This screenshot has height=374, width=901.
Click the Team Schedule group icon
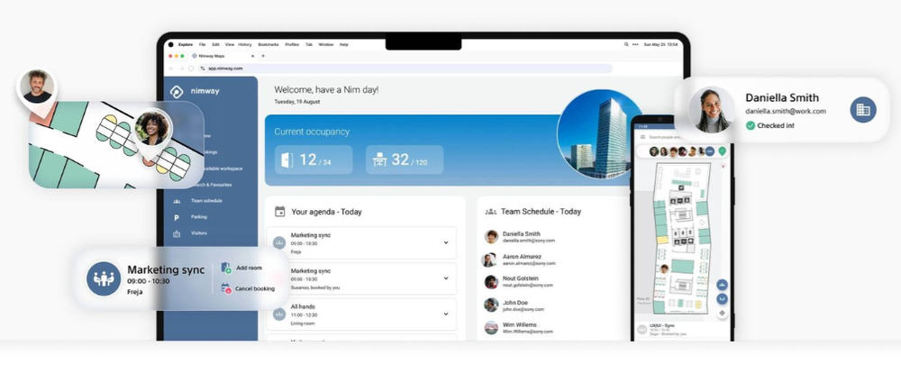click(491, 212)
